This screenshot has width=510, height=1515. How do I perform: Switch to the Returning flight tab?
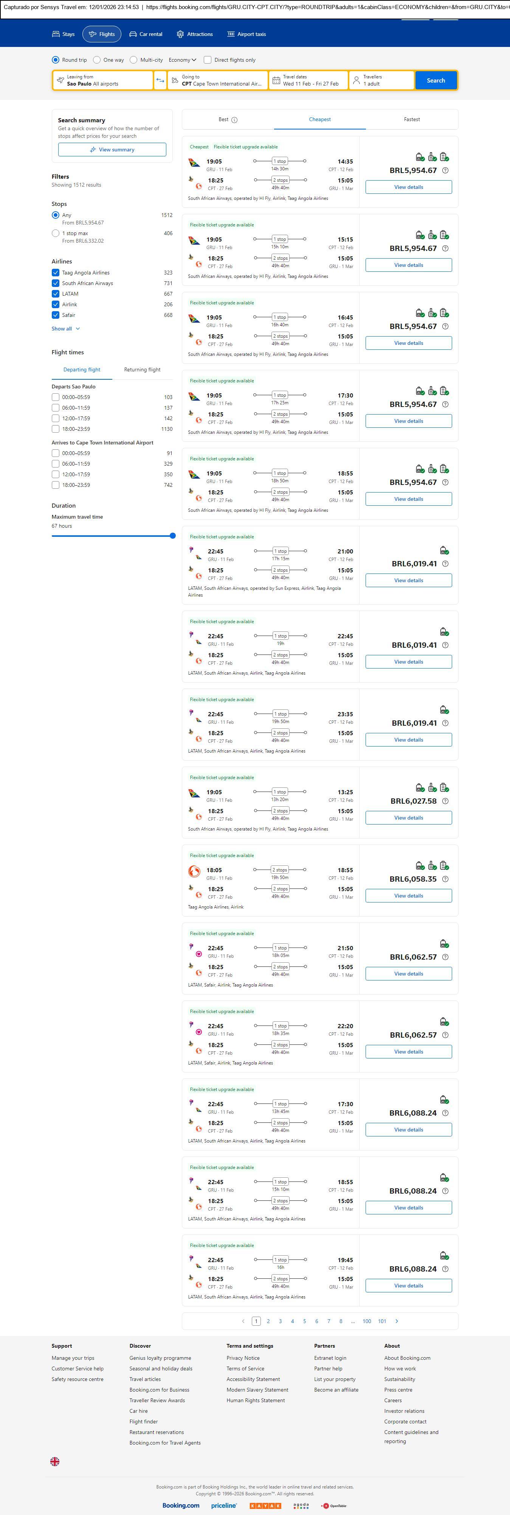click(x=142, y=370)
